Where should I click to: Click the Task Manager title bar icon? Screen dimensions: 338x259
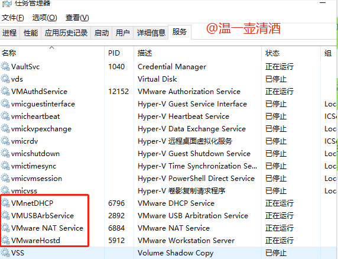[x=7, y=3]
